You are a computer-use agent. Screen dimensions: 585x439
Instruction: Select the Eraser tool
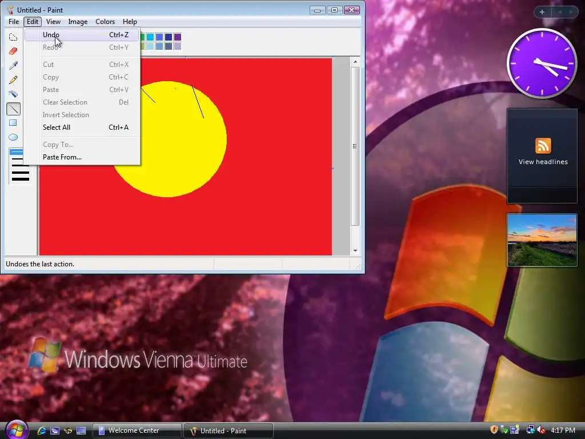13,51
